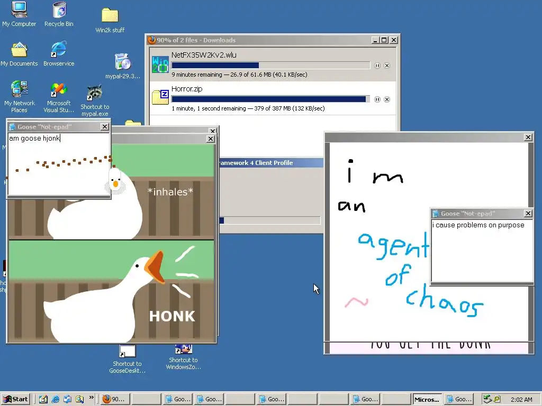The width and height of the screenshot is (542, 406).
Task: Launch Internet Explorer from quick launch
Action: point(55,399)
